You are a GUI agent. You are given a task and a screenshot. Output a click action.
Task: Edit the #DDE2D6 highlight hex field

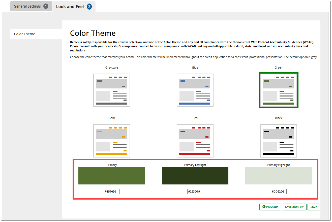279,192
